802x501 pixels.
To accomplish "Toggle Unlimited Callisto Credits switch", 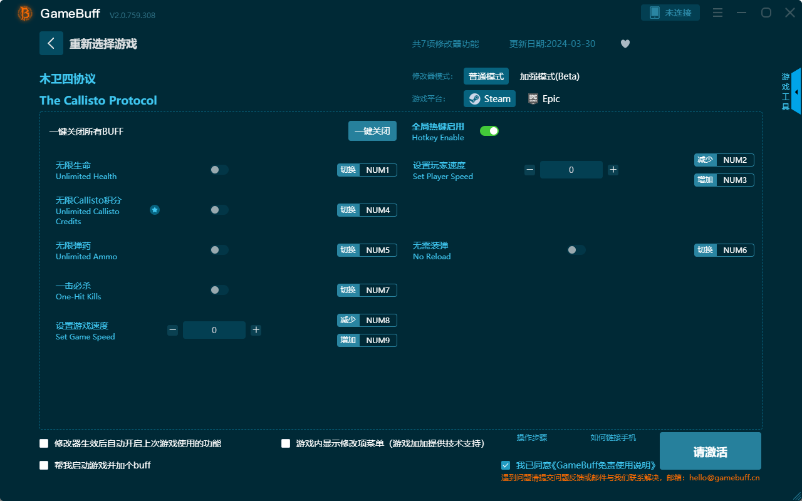I will pyautogui.click(x=219, y=210).
